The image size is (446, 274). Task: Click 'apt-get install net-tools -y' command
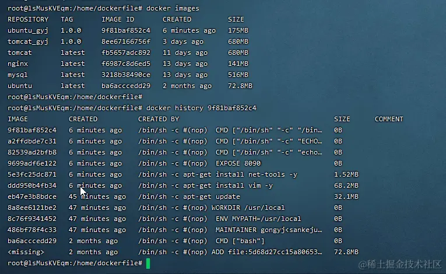click(240, 174)
